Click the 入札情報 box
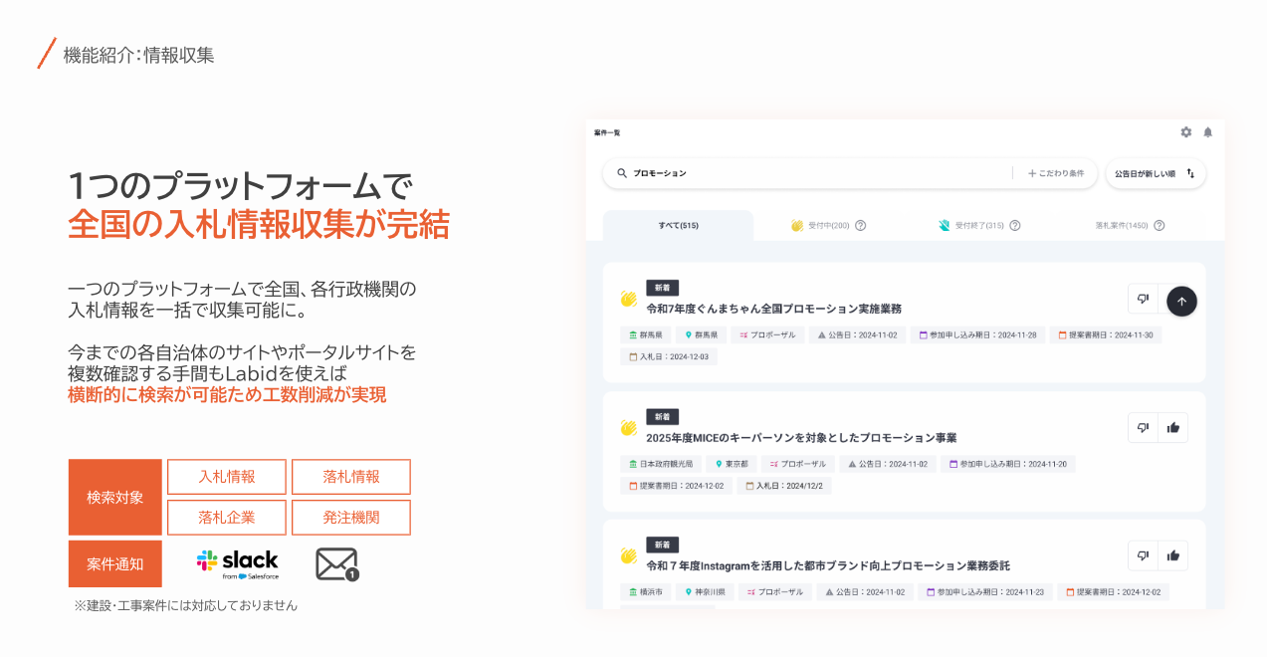1267x657 pixels. pyautogui.click(x=227, y=477)
